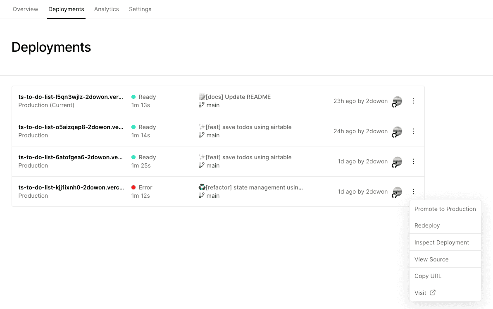Open three-dot menu for README update deployment
The image size is (493, 309).
click(413, 101)
